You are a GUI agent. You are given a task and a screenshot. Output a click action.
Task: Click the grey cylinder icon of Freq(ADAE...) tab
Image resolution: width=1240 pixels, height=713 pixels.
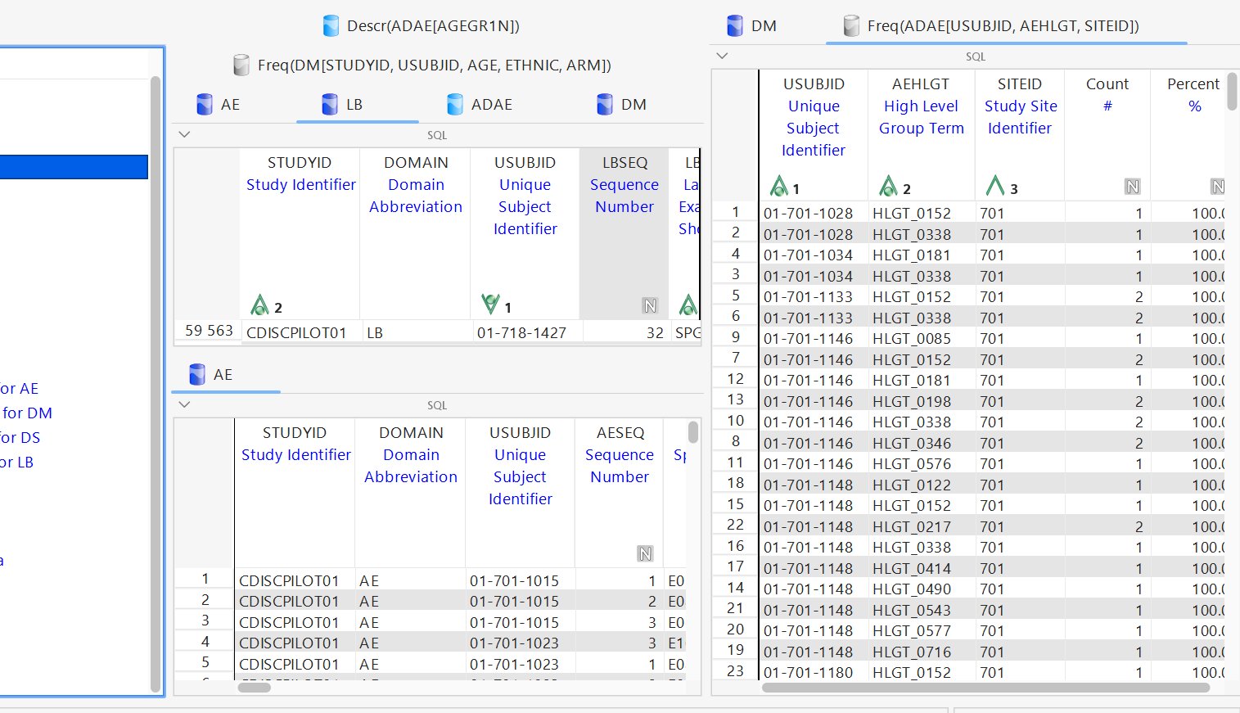pyautogui.click(x=851, y=26)
